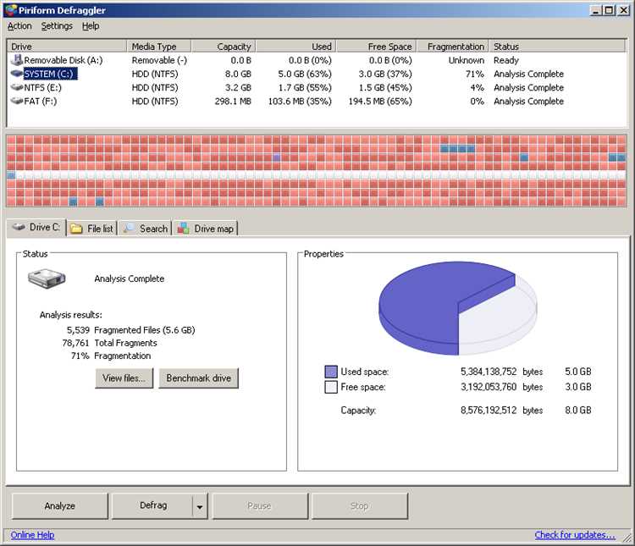Click the Analyze button
This screenshot has height=546, width=635.
tap(60, 506)
